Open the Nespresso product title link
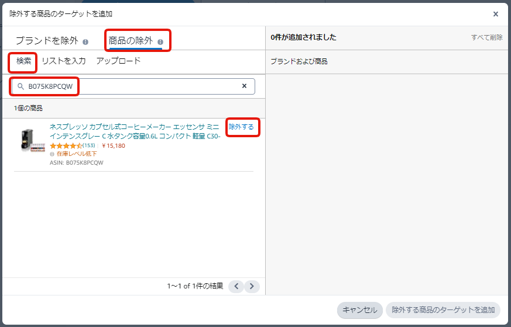Screen dimensions: 511x327 (x=135, y=131)
